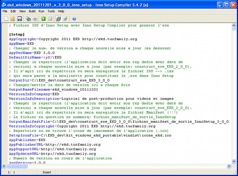The width and height of the screenshot is (238, 176).
Task: Click the Open file folder icon
Action: (13, 19)
